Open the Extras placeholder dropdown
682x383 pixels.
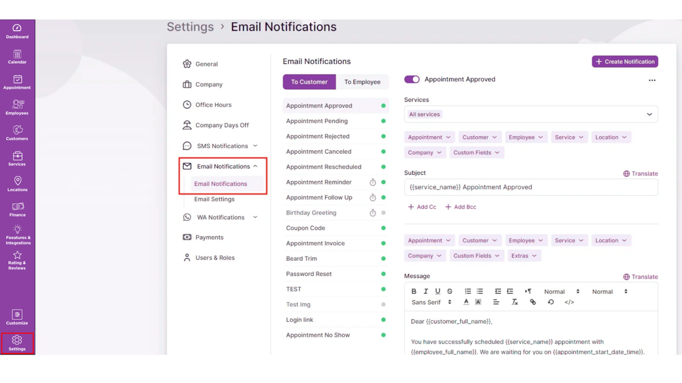pos(524,256)
